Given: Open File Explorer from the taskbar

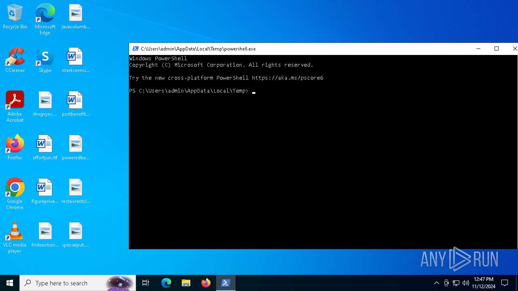Looking at the screenshot, I should pos(186,283).
